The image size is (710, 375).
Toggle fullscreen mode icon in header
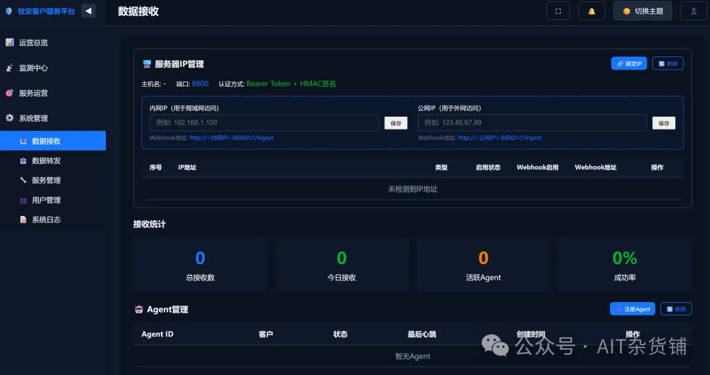tap(558, 11)
